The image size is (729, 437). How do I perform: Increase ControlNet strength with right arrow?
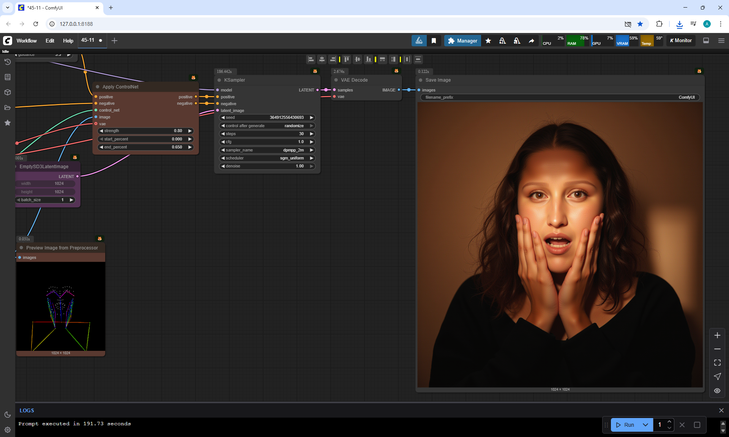click(190, 131)
